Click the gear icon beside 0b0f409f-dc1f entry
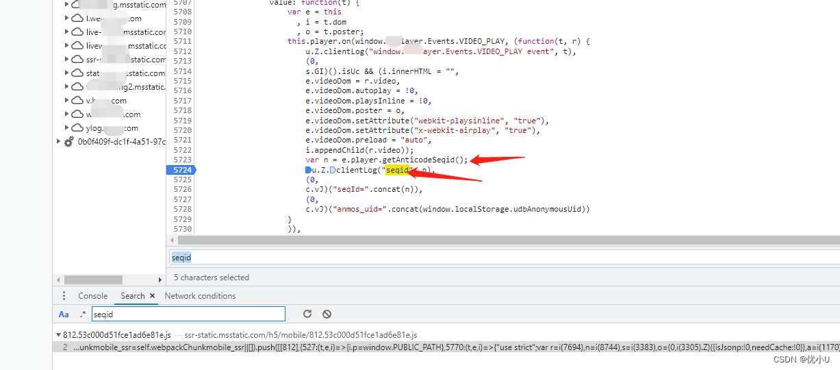Image resolution: width=840 pixels, height=370 pixels. (x=68, y=142)
